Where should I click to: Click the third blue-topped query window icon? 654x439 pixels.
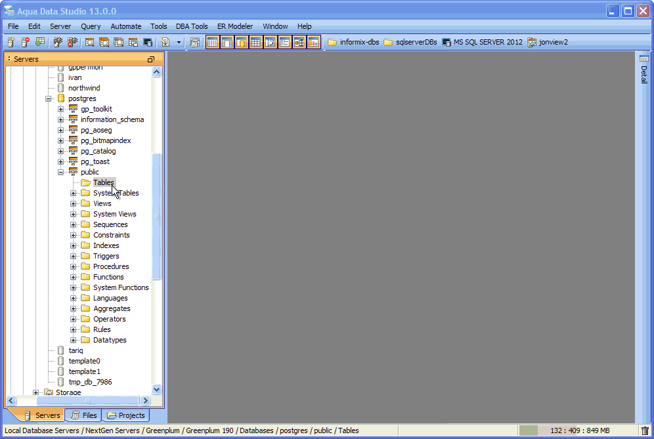point(118,42)
